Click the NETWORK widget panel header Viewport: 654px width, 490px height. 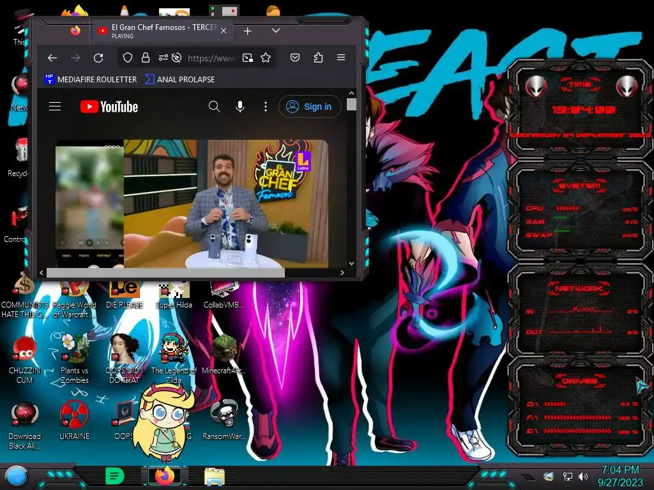click(x=580, y=288)
